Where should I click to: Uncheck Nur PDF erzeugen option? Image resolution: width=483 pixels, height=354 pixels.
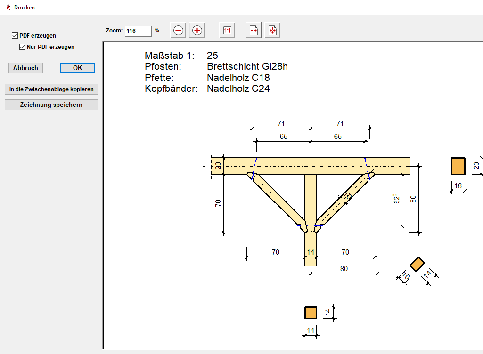22,47
